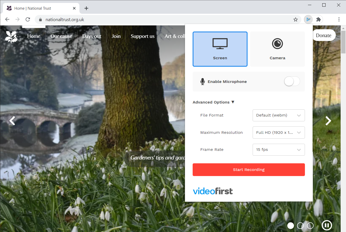Open the Our cause menu item
Image resolution: width=346 pixels, height=232 pixels.
[x=61, y=36]
